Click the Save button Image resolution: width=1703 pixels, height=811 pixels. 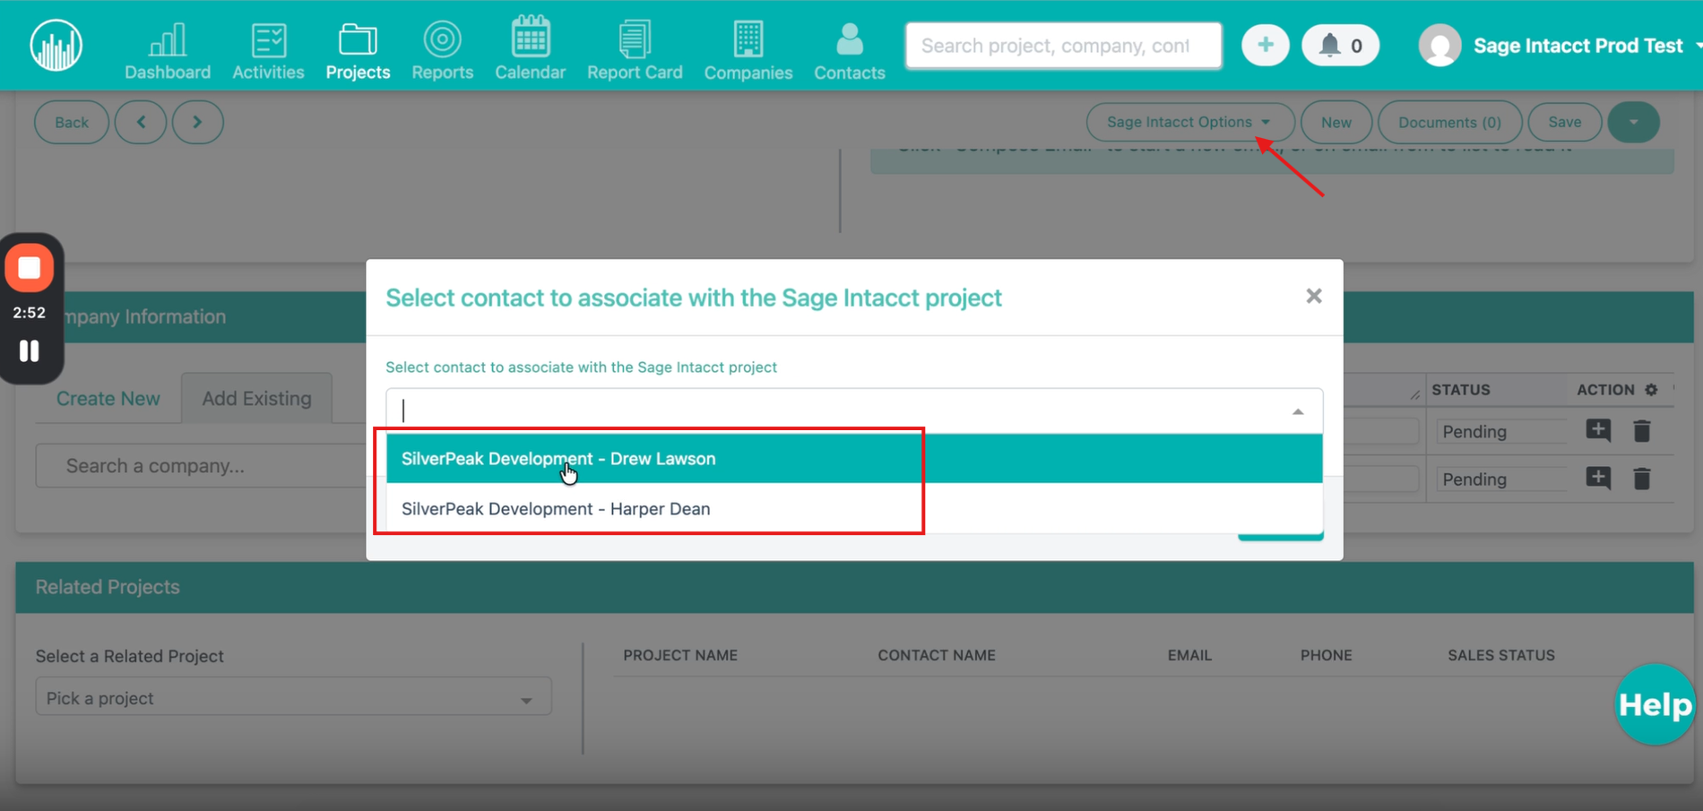(1564, 122)
